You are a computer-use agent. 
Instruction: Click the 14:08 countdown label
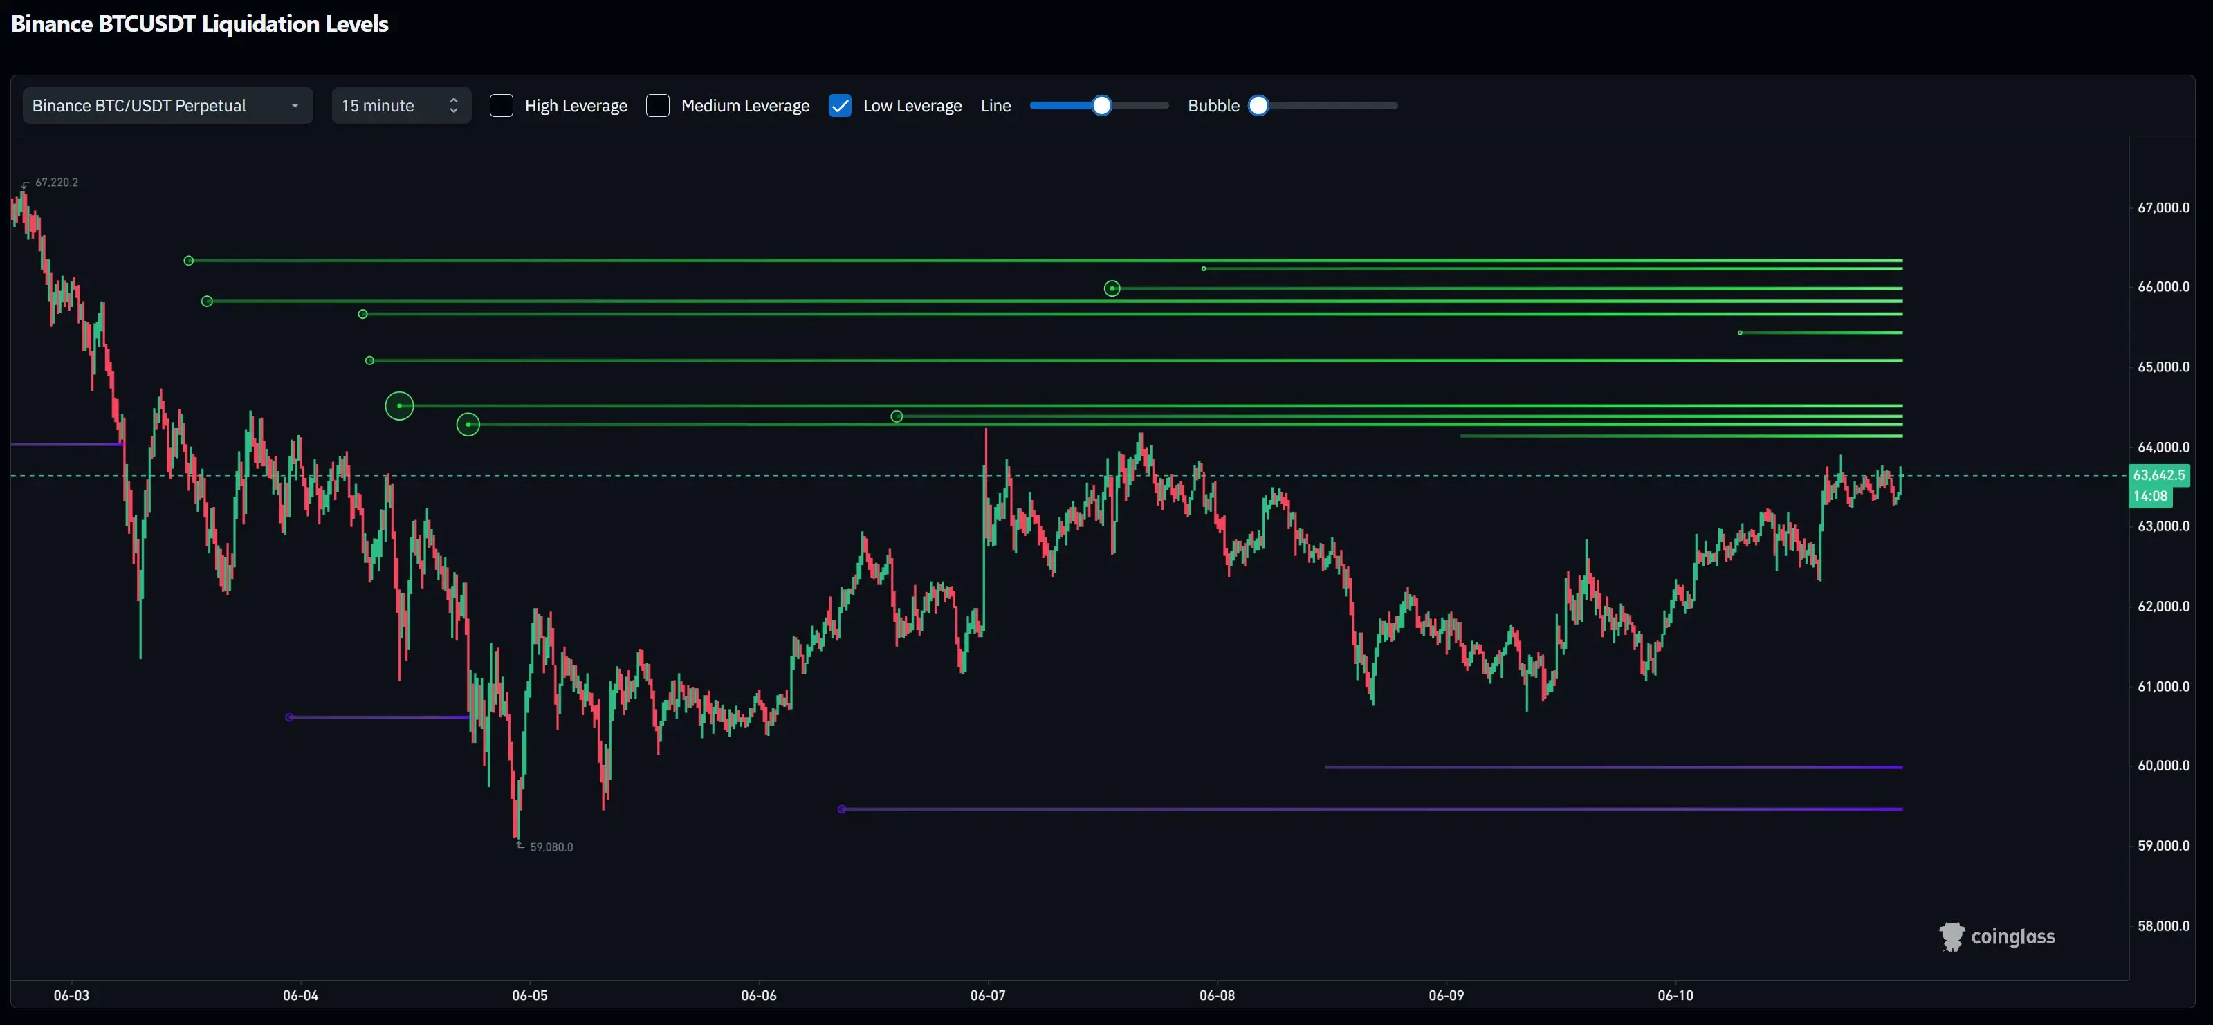click(x=2149, y=497)
